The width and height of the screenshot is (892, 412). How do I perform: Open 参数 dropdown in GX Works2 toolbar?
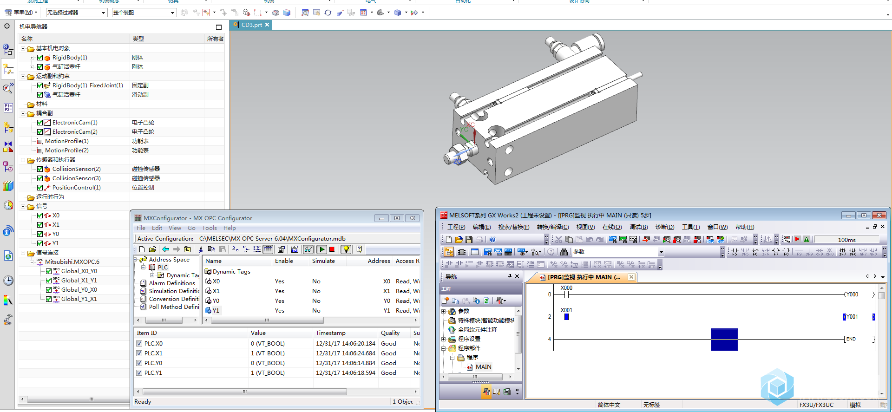coord(661,252)
